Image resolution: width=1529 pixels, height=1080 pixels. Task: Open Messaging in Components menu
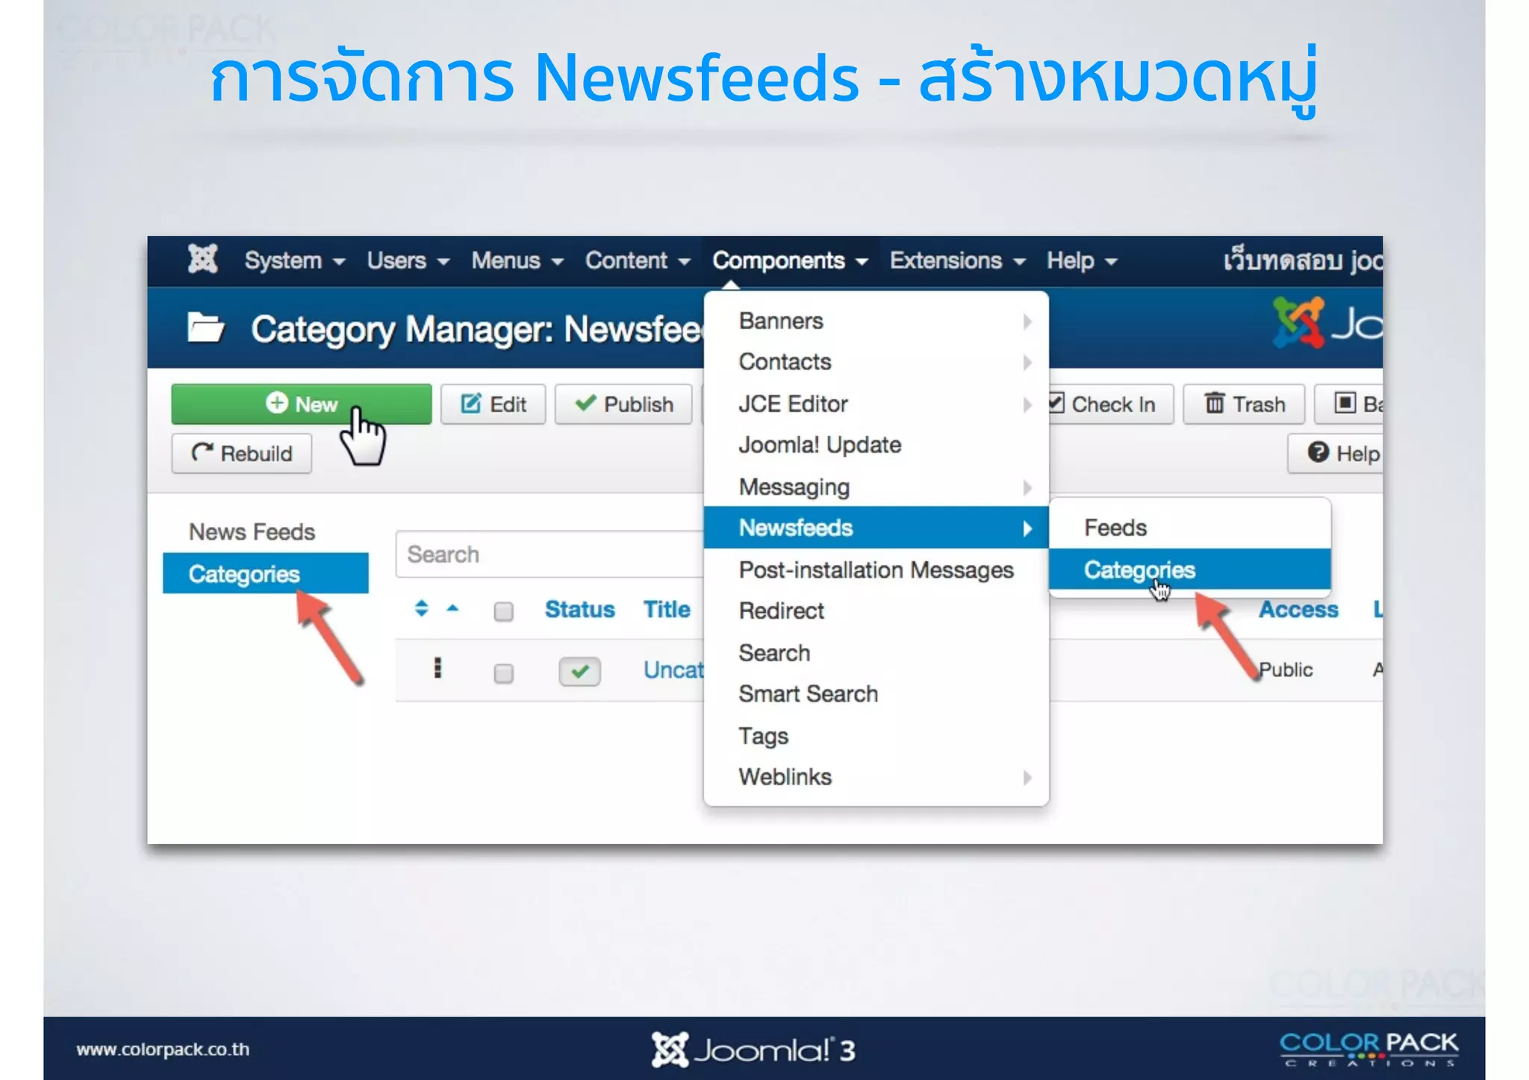[876, 487]
